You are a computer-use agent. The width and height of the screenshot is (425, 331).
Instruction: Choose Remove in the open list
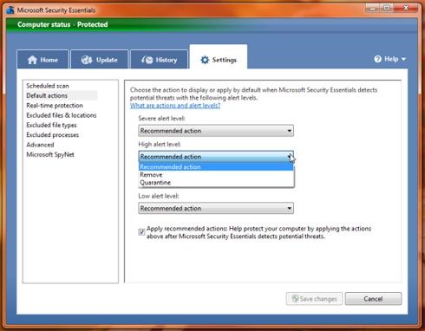coord(216,175)
